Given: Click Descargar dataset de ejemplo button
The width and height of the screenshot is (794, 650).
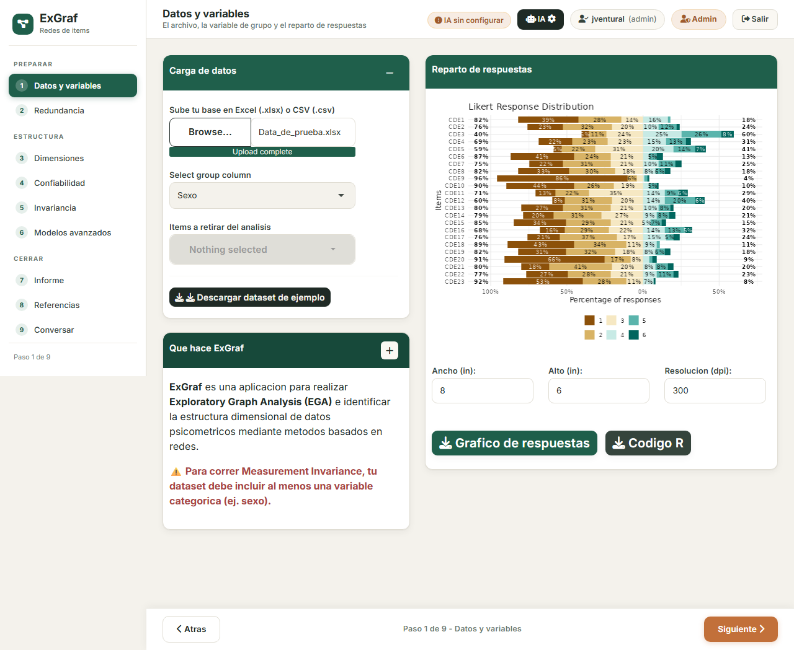Looking at the screenshot, I should [250, 297].
